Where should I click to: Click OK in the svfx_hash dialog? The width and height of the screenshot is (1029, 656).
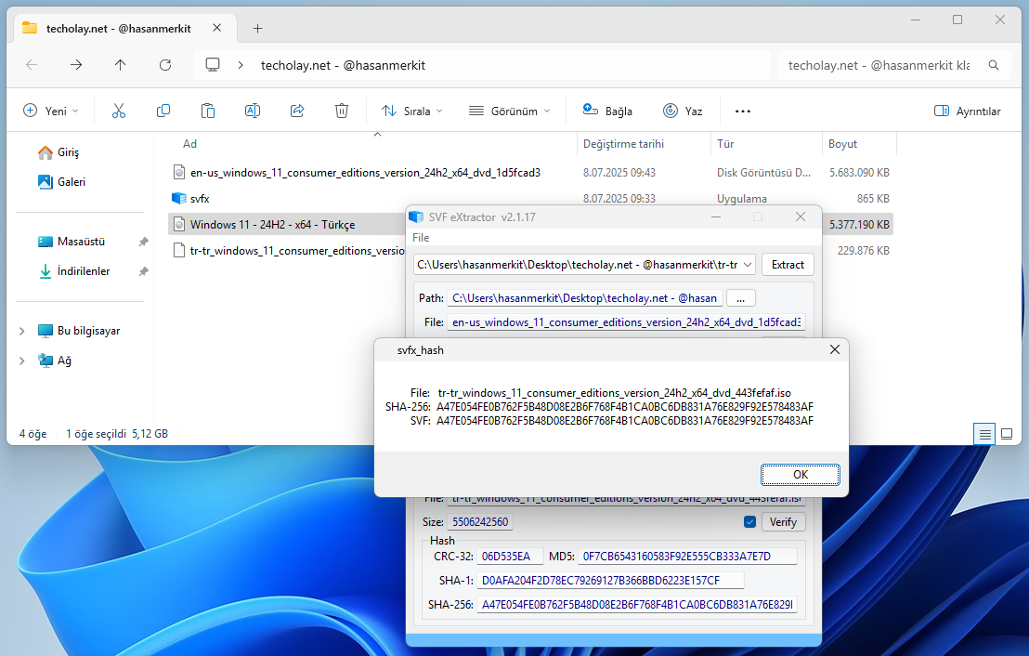point(801,475)
